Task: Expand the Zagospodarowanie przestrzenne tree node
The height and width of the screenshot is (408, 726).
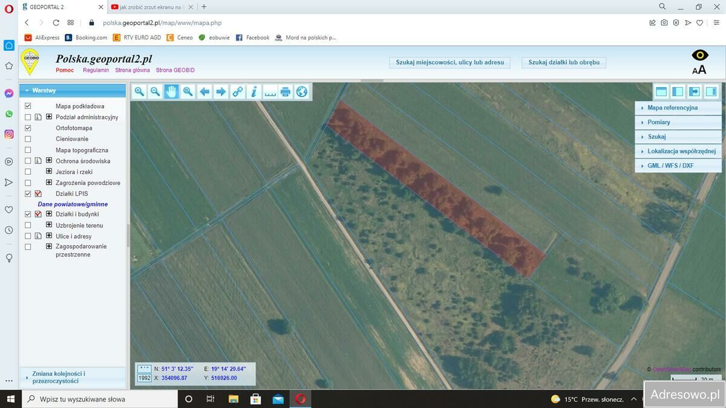Action: tap(49, 247)
